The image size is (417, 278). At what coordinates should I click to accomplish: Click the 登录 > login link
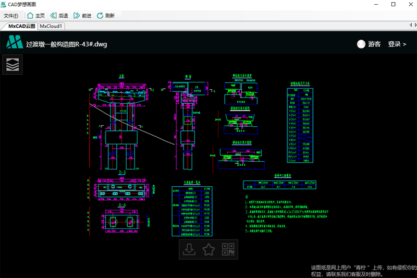[397, 44]
